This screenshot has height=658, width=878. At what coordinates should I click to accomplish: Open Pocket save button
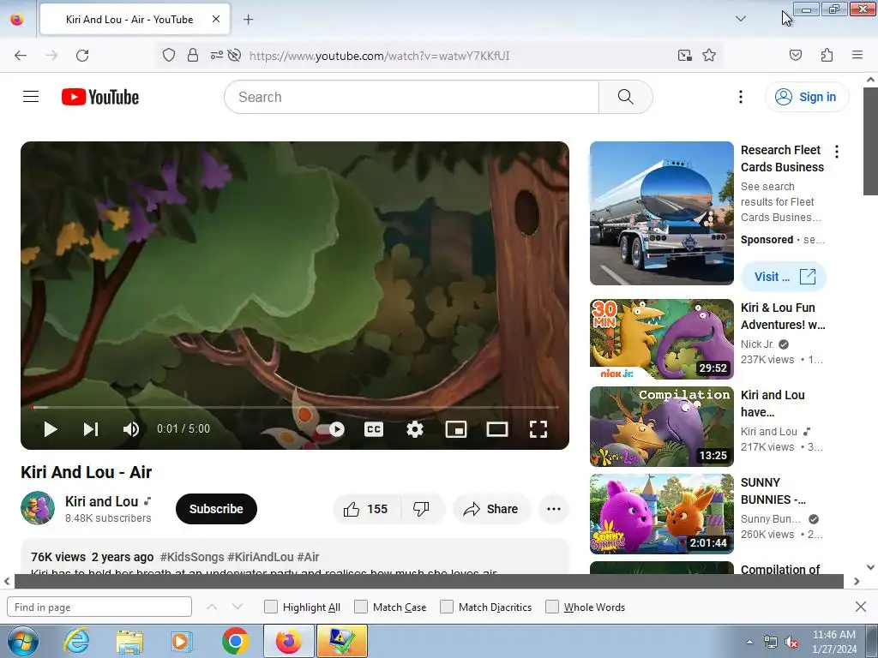(x=796, y=55)
